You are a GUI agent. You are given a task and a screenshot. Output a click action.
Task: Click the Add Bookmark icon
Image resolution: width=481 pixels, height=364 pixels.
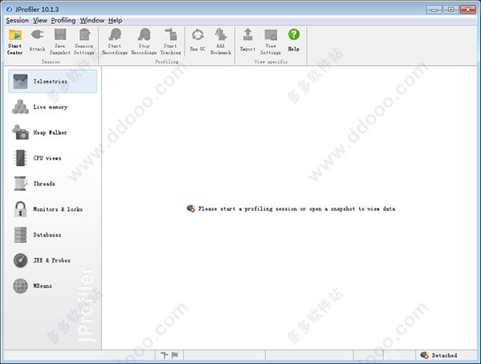pos(220,42)
